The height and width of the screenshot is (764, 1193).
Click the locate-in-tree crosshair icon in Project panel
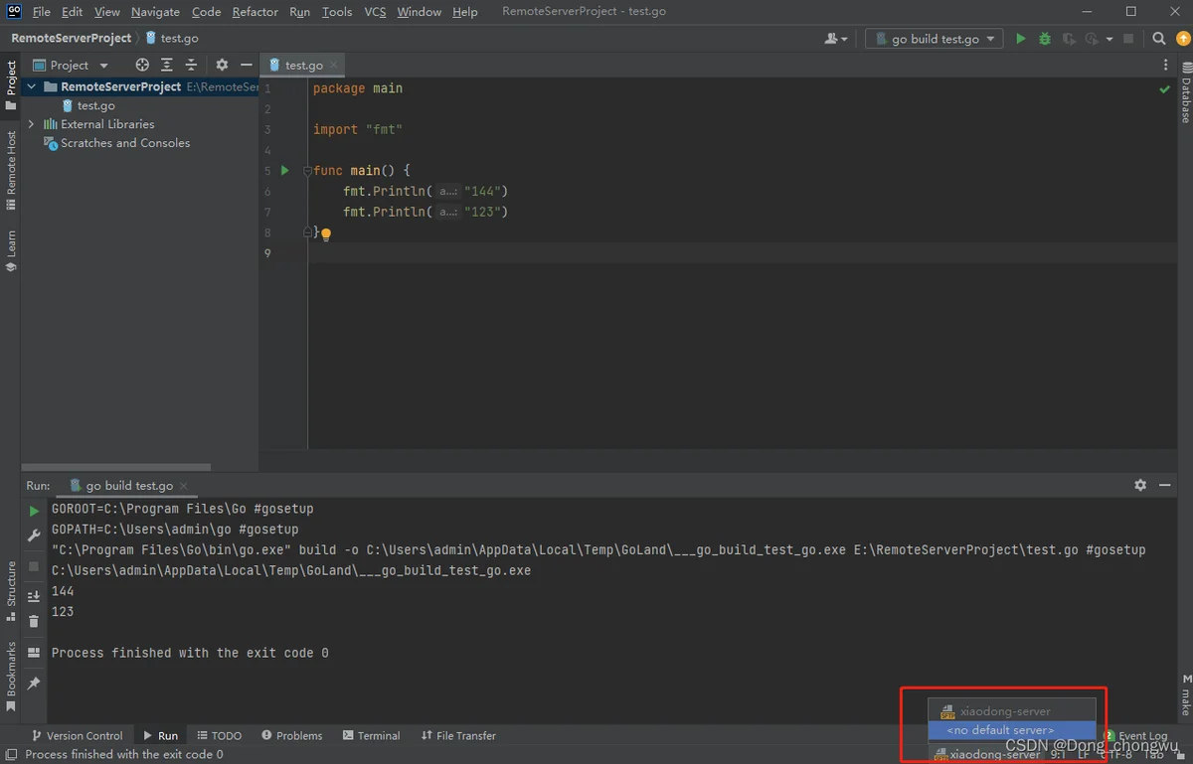pos(142,65)
